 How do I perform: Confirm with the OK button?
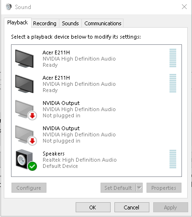click(x=93, y=207)
